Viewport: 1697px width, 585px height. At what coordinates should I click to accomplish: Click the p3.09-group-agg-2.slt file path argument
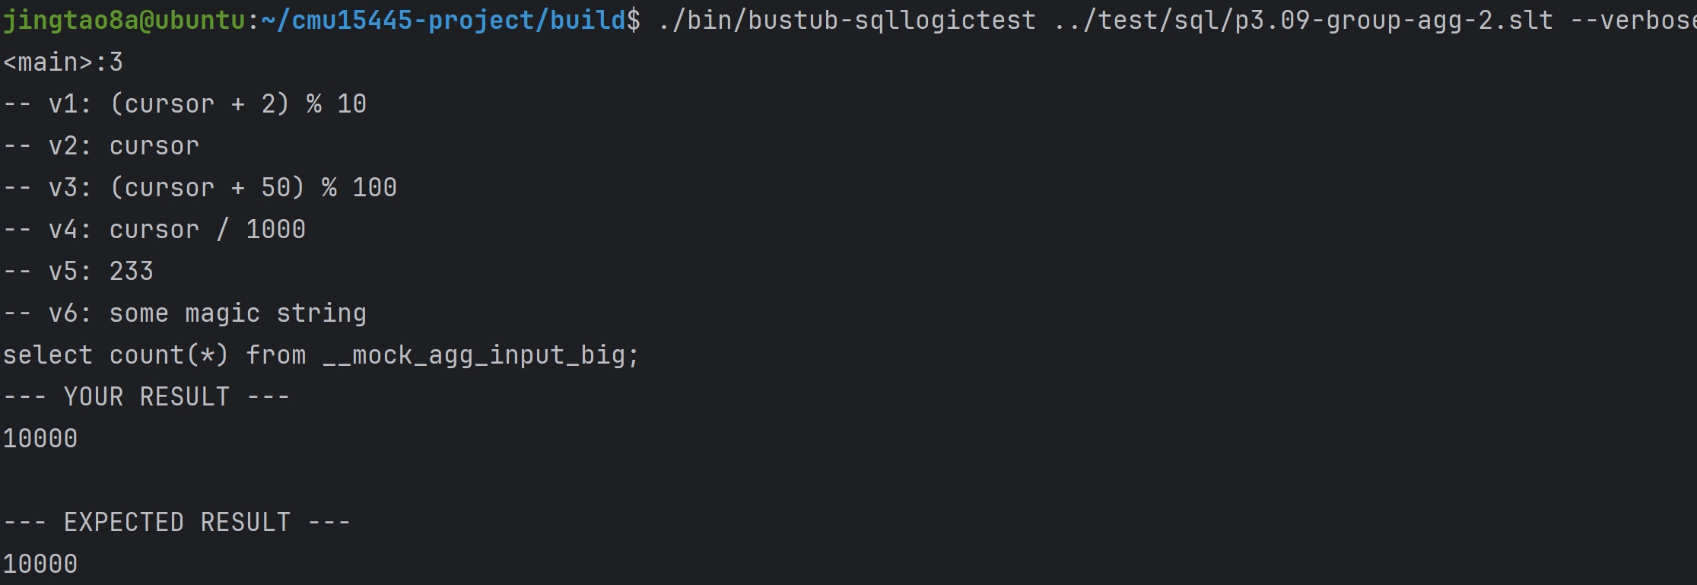coord(1303,21)
